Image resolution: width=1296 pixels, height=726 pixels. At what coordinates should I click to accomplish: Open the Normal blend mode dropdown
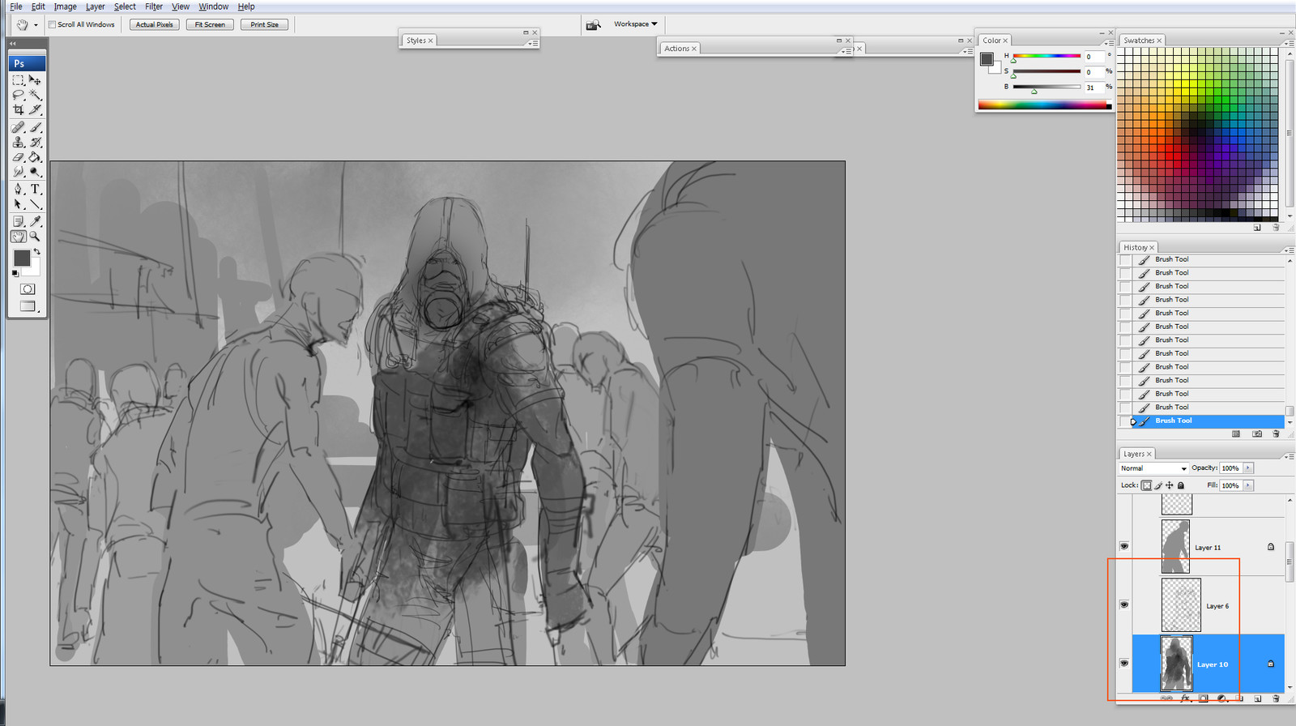(1153, 468)
